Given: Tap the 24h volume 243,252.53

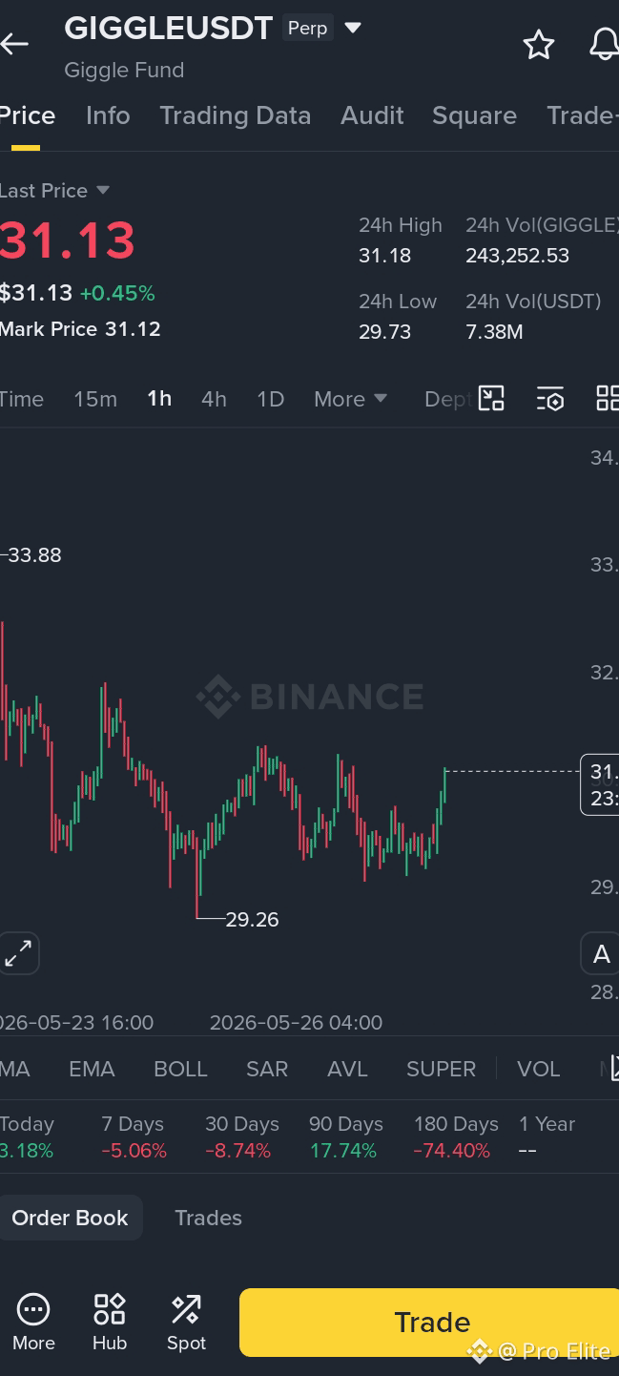Looking at the screenshot, I should coord(517,256).
